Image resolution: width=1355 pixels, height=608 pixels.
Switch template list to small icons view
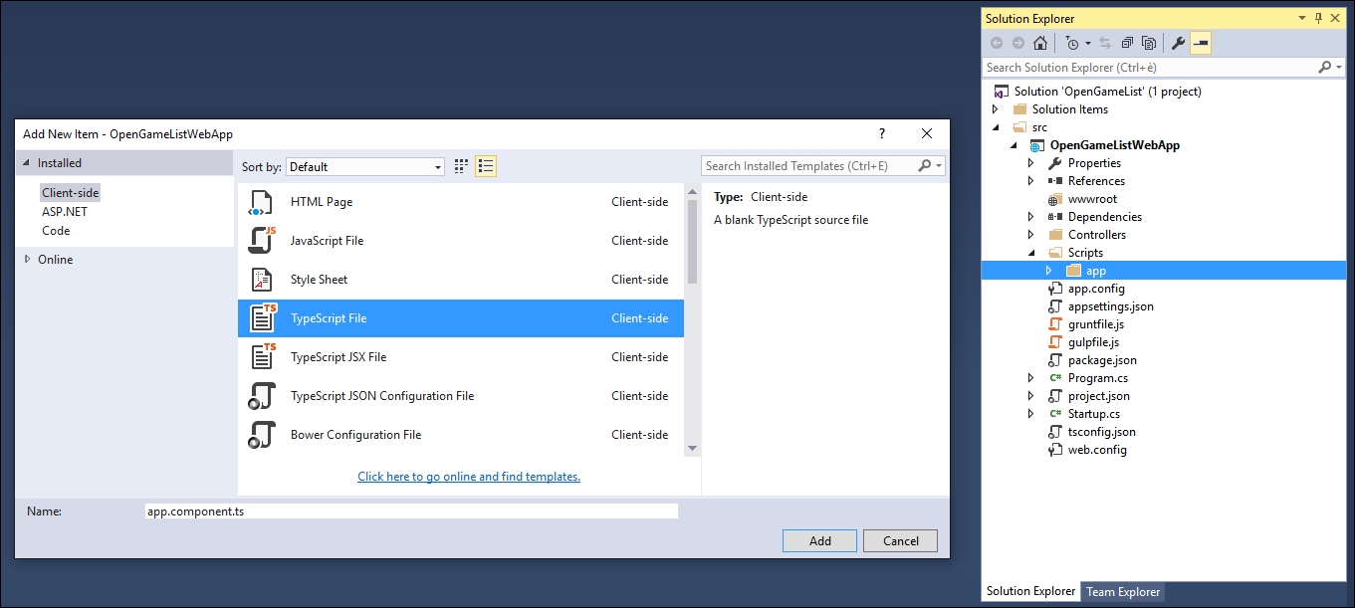(x=462, y=166)
